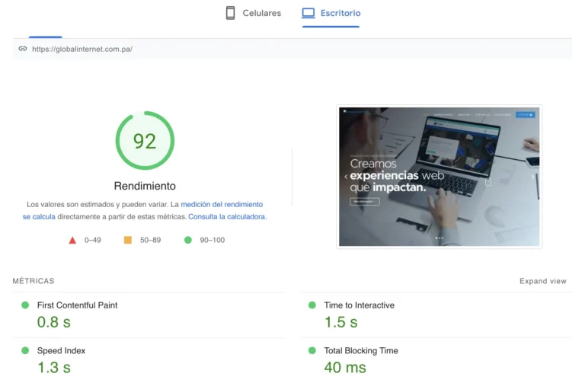Click the Total Blocking Time label
Screen dimensions: 585x383
(x=361, y=350)
